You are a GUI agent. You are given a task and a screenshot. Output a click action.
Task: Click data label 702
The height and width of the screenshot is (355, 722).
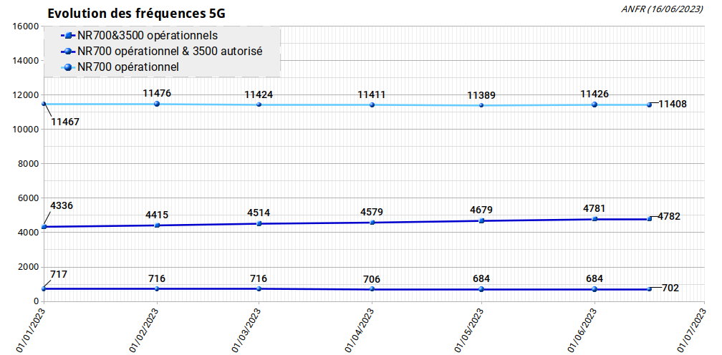(x=670, y=288)
